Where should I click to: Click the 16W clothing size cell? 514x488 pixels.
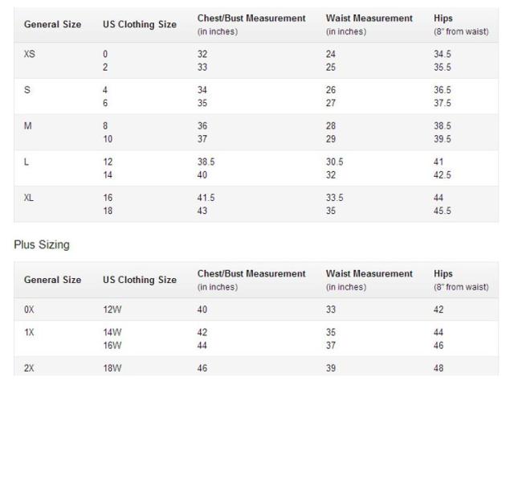pos(112,346)
